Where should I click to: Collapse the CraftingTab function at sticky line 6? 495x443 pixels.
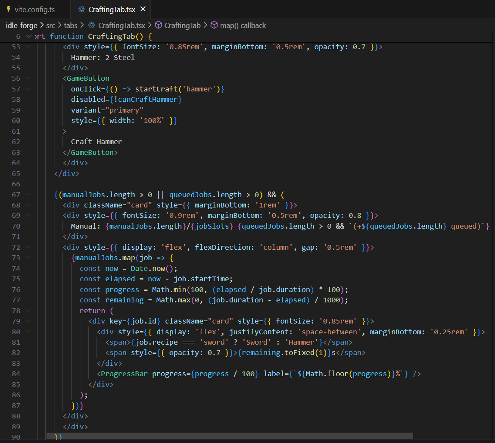coord(29,36)
